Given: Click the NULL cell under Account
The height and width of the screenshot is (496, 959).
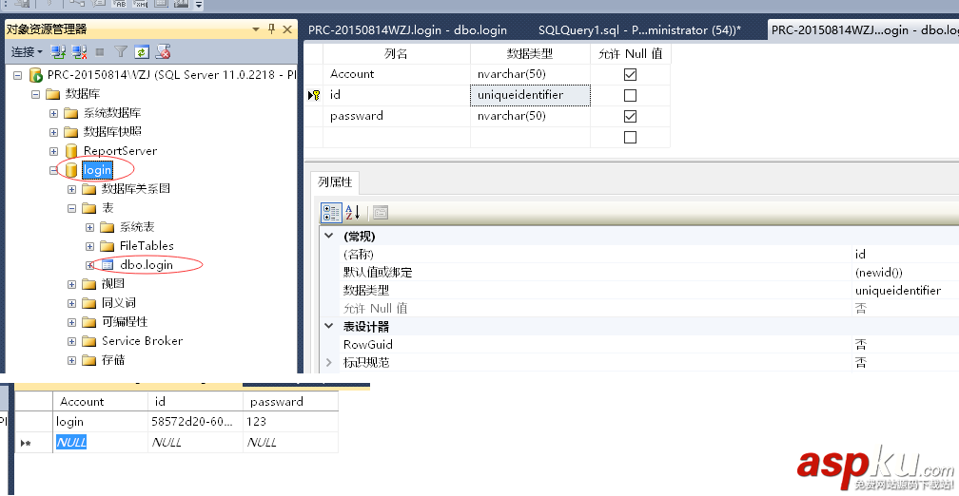Looking at the screenshot, I should click(x=72, y=443).
